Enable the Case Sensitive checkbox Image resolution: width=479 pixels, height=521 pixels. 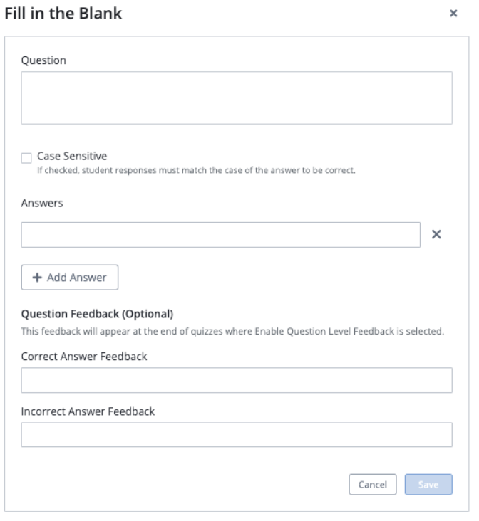pos(26,158)
